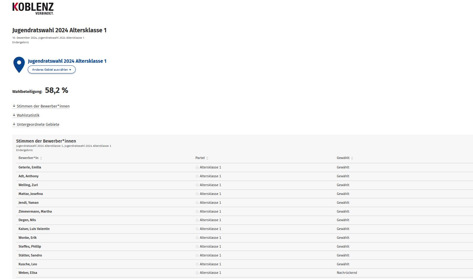Click party color dot beside Geterle, Emilia

(197, 168)
